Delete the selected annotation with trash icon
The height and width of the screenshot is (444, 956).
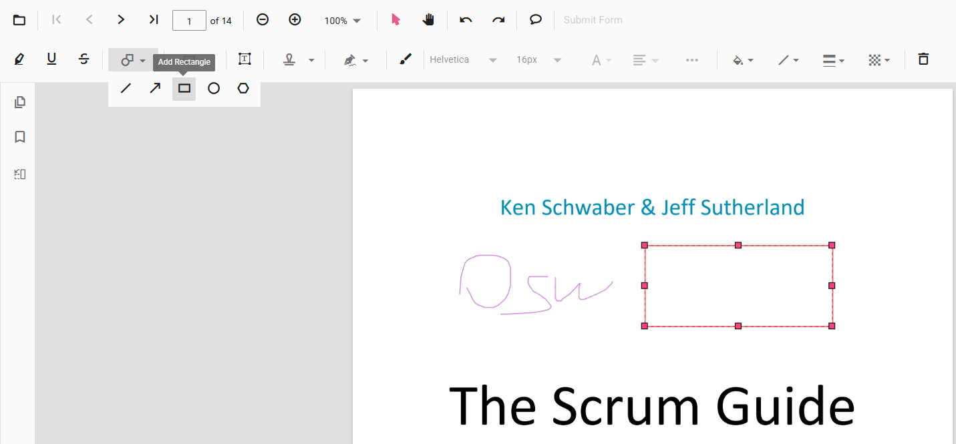(923, 59)
